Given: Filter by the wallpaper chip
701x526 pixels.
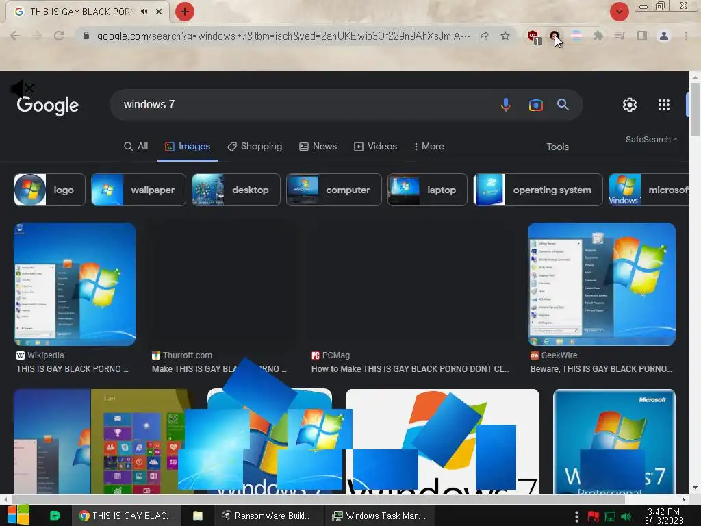Looking at the screenshot, I should 138,190.
